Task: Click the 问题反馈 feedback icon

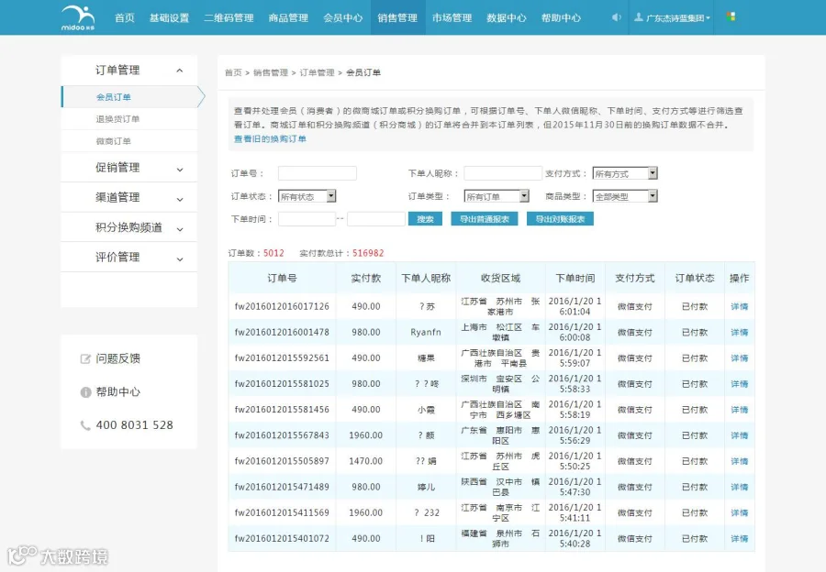Action: point(85,359)
